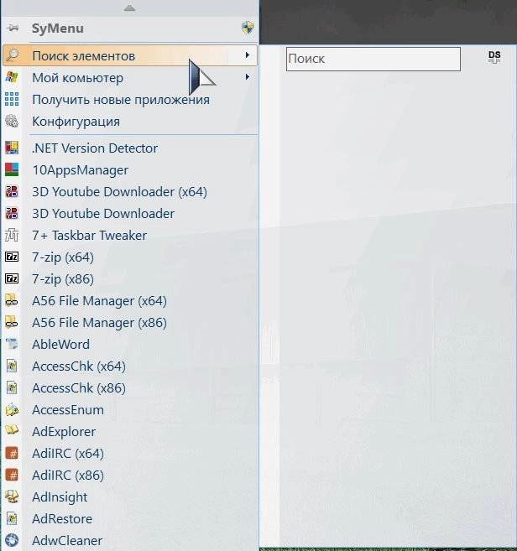Start AdiIRC (x86)
Image resolution: width=517 pixels, height=551 pixels.
pos(130,475)
